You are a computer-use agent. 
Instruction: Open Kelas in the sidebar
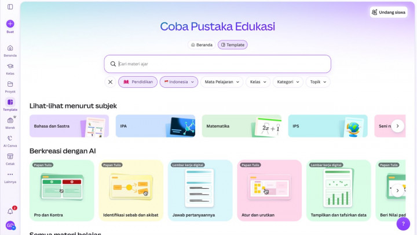[10, 69]
